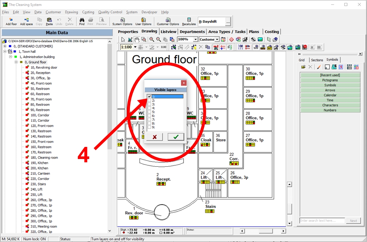Viewport: 367px width, 242px height.
Task: Click the landscape picture icon in drawing toolbar
Action: pyautogui.click(x=260, y=39)
